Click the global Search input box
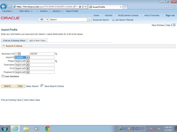 [68, 20]
